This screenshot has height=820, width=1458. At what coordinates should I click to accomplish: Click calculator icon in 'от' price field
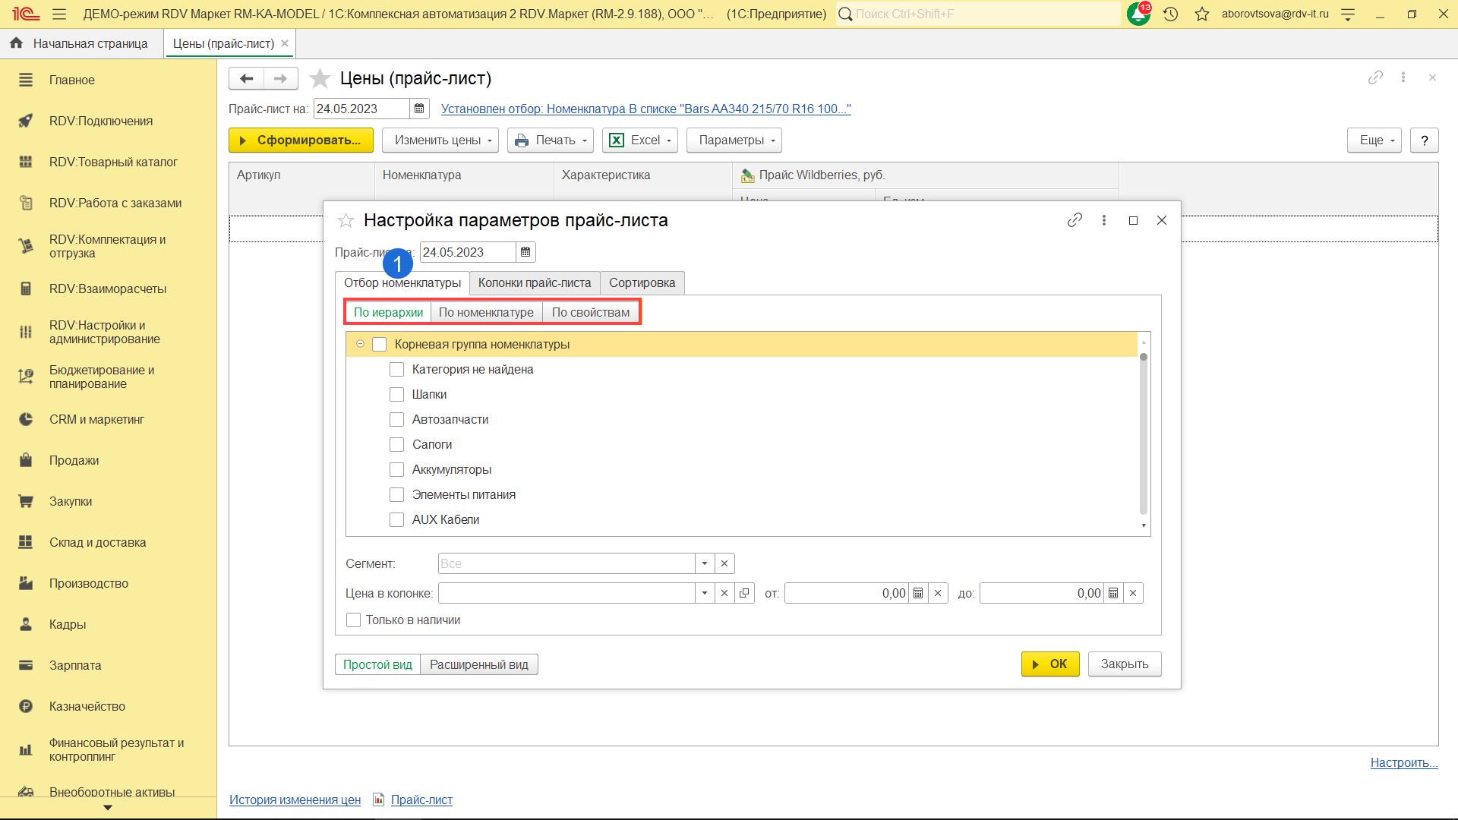tap(918, 593)
